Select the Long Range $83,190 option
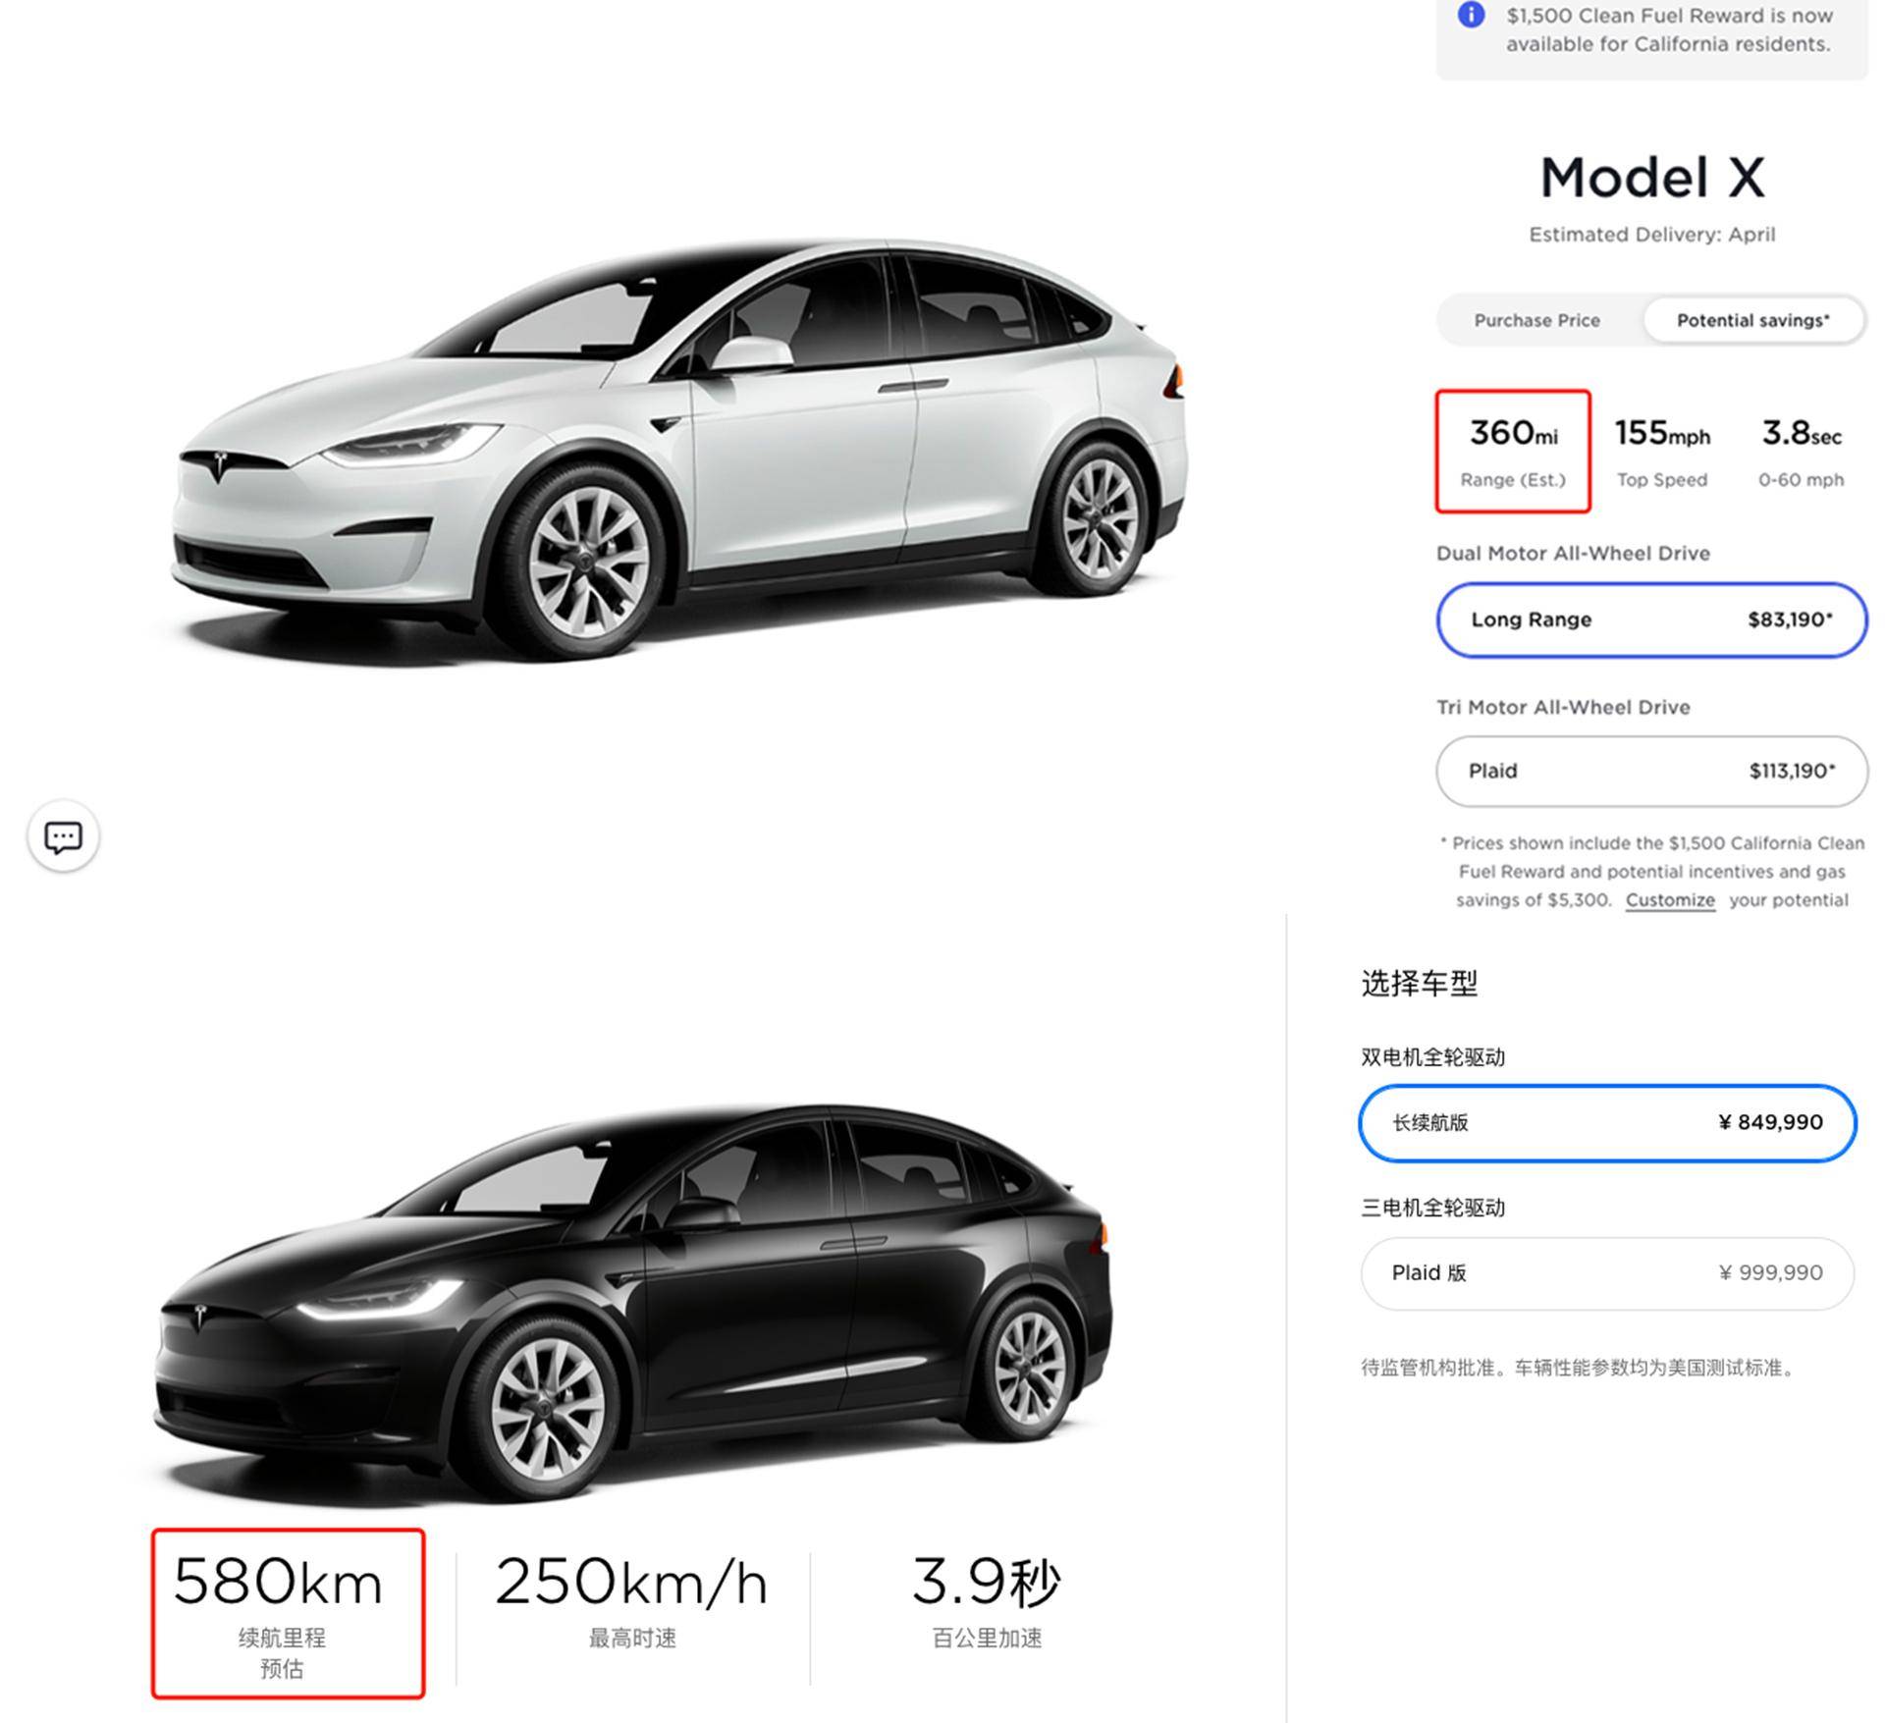The height and width of the screenshot is (1723, 1885). [x=1651, y=619]
